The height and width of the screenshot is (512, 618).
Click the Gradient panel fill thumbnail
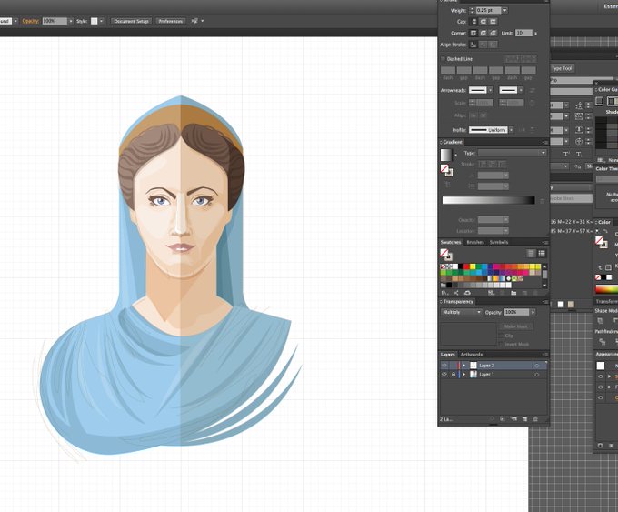(445, 155)
